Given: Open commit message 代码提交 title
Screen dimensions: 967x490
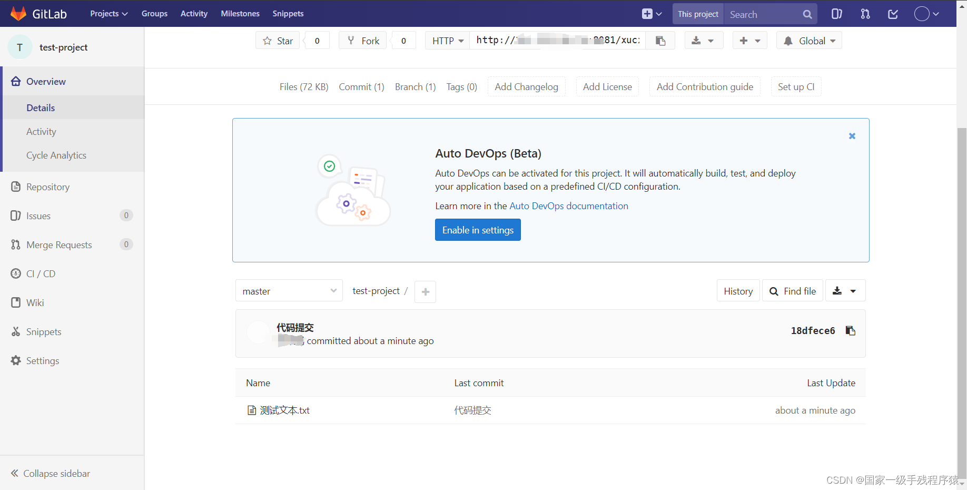Looking at the screenshot, I should click(x=295, y=328).
